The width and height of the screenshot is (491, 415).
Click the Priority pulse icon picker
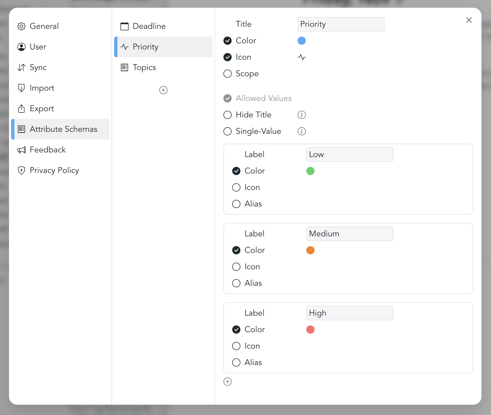[301, 57]
